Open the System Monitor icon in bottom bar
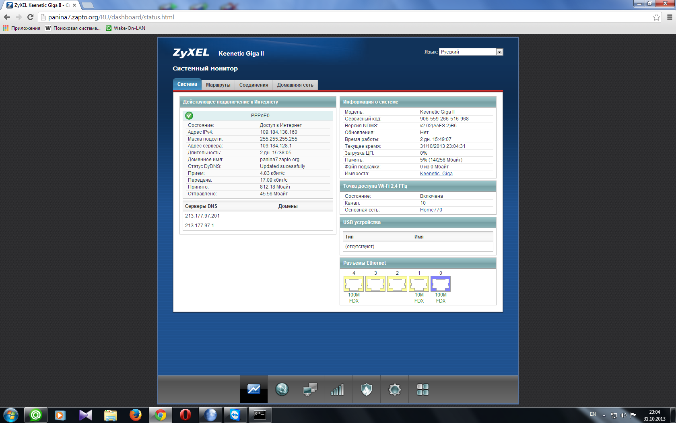 tap(253, 390)
